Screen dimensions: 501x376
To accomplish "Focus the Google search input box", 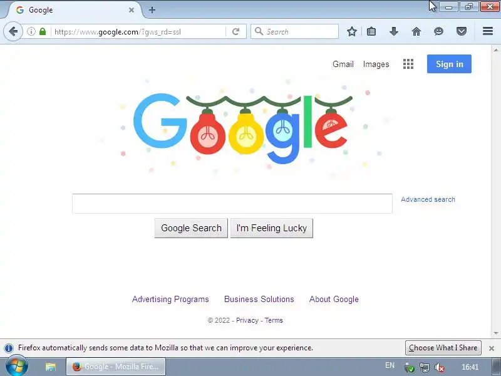I will pos(232,203).
